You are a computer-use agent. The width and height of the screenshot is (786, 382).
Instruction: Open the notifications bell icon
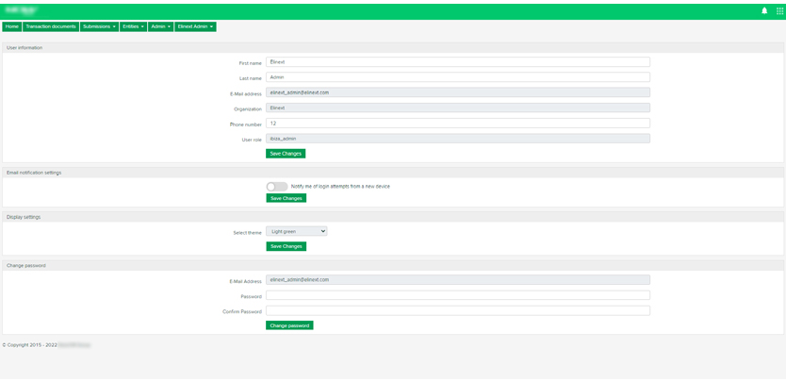coord(764,11)
